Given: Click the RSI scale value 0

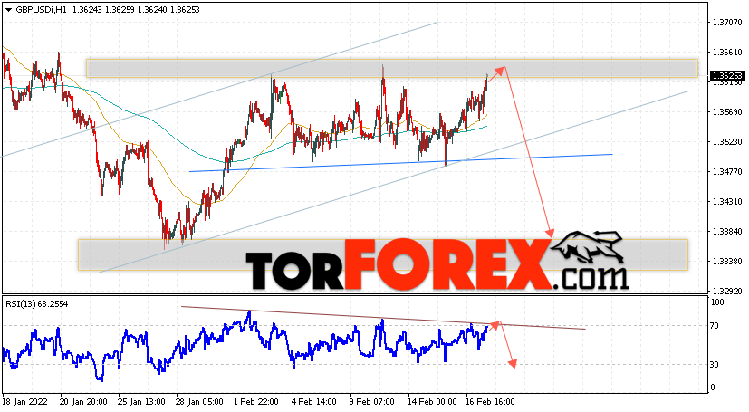Looking at the screenshot, I should tap(713, 388).
